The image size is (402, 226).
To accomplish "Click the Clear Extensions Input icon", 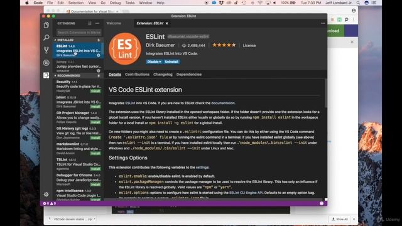I will (89, 23).
